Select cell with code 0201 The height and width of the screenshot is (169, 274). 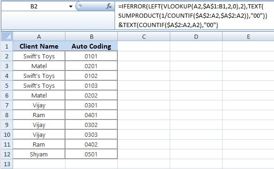(91, 66)
